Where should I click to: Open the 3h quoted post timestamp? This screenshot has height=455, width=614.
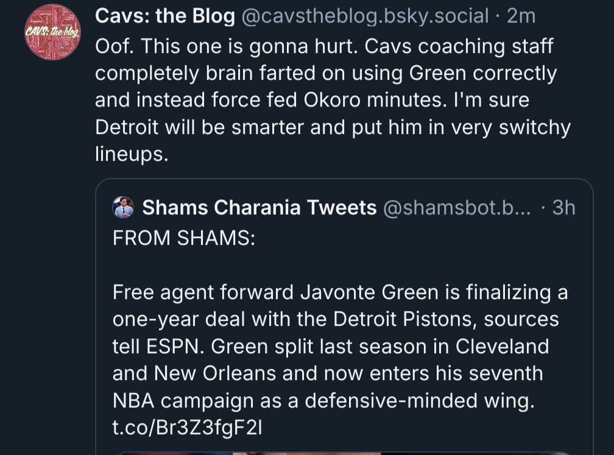click(x=563, y=208)
